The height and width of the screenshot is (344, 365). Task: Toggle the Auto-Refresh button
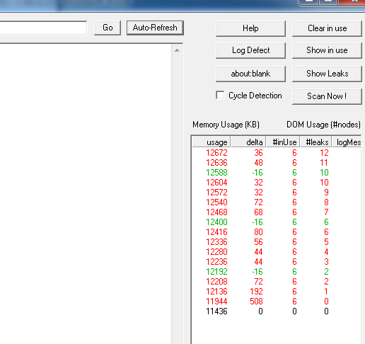pyautogui.click(x=155, y=28)
